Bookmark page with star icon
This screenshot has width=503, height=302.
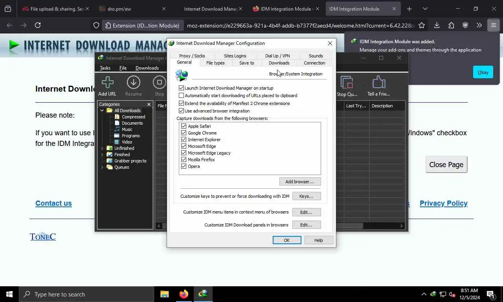422,25
